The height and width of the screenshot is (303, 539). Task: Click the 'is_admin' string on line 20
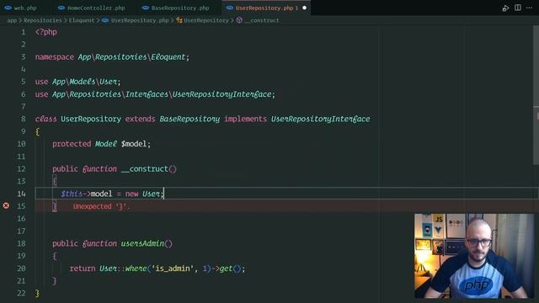click(172, 268)
